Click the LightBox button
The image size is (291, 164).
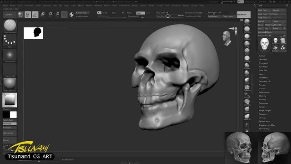[10, 15]
